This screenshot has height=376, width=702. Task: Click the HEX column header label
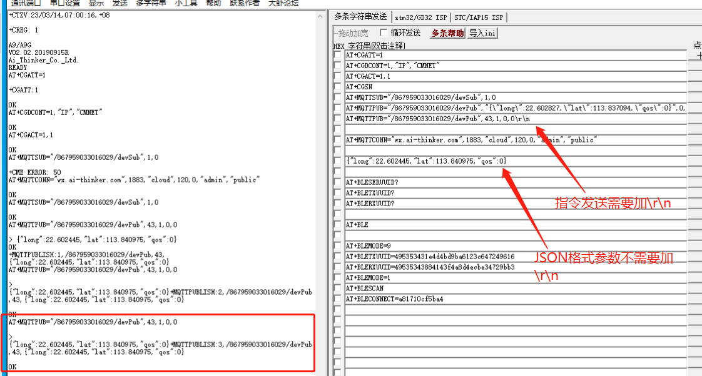339,46
